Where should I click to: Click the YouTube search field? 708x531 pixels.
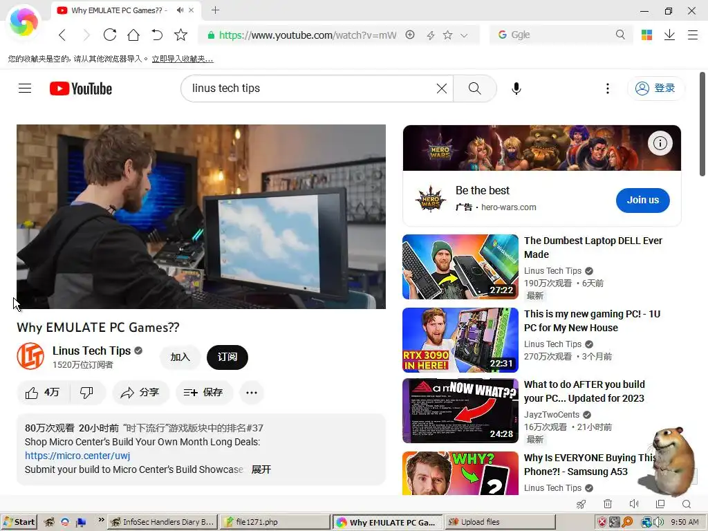pos(312,88)
